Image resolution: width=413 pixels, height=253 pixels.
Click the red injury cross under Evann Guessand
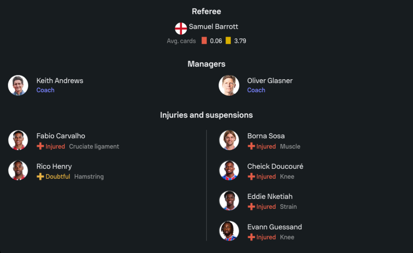pyautogui.click(x=251, y=237)
